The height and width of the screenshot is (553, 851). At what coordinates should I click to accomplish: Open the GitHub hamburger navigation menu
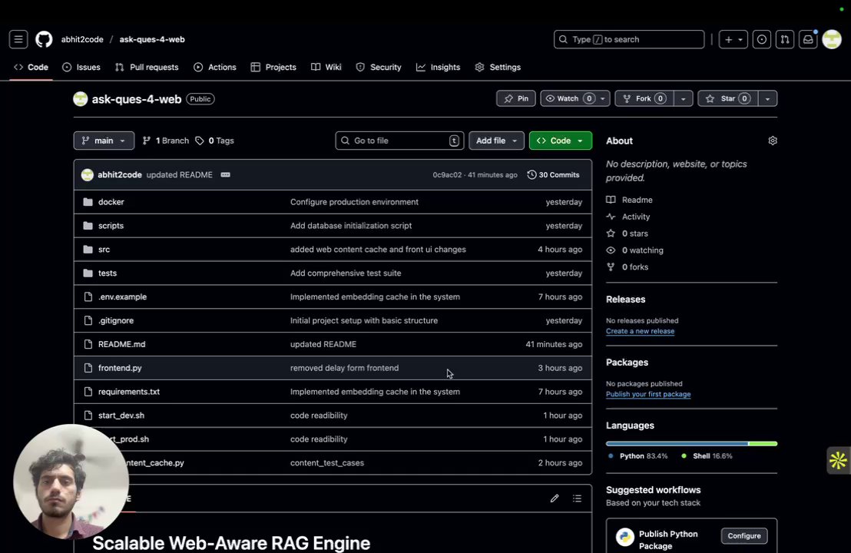click(18, 39)
